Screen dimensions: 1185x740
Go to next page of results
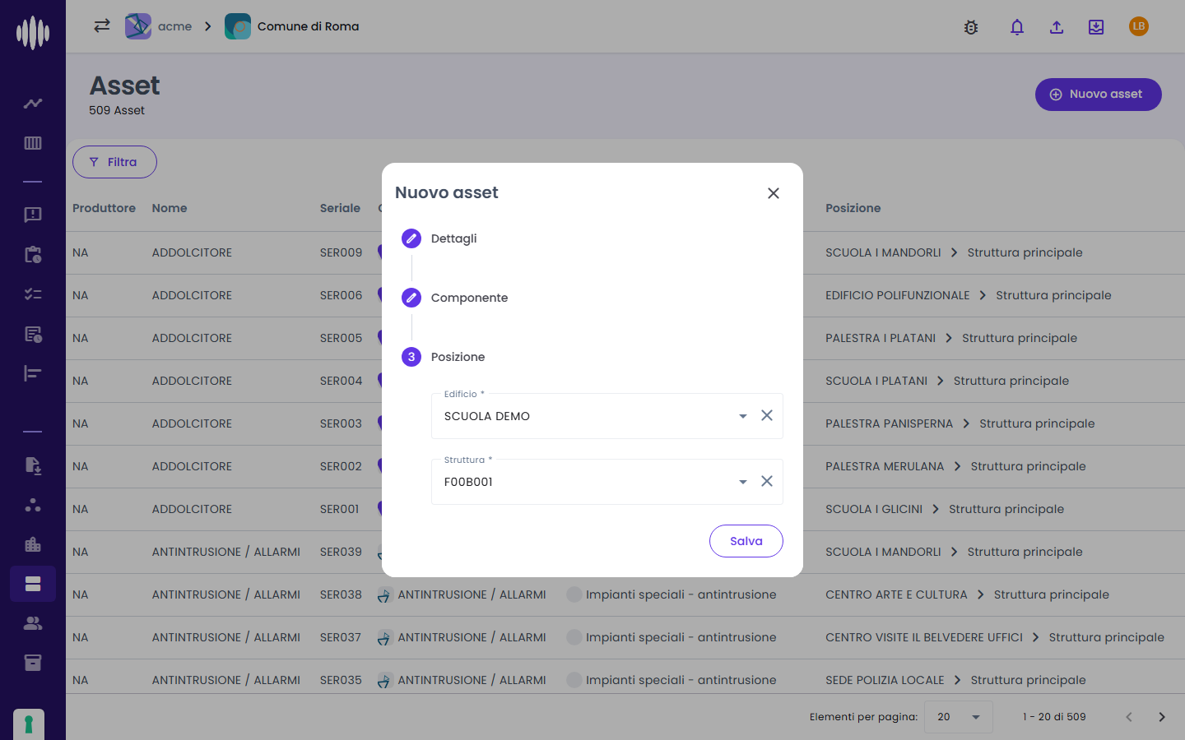[1162, 717]
